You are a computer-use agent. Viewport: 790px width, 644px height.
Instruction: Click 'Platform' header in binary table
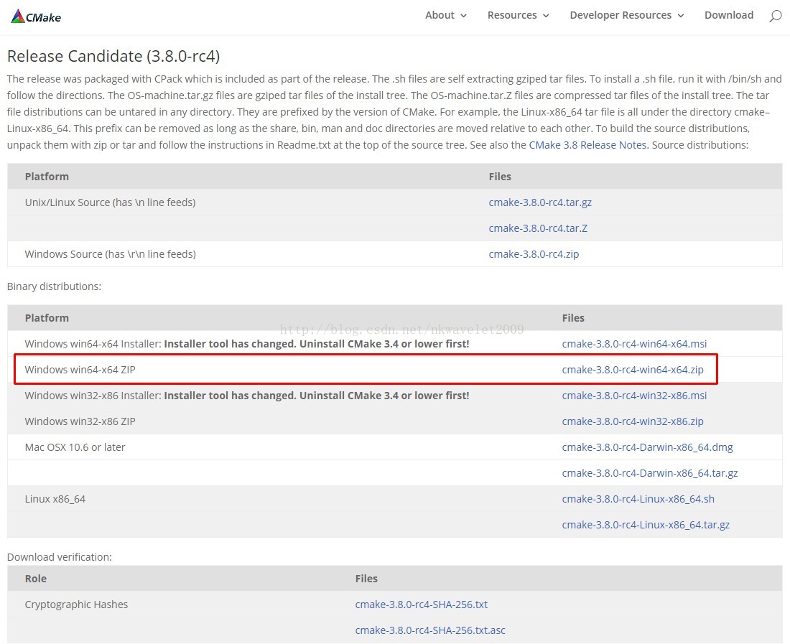pyautogui.click(x=47, y=318)
